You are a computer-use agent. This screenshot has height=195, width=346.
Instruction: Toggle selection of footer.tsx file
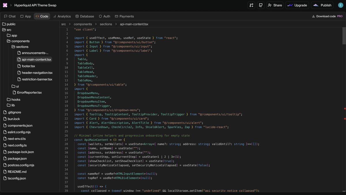(x=29, y=66)
